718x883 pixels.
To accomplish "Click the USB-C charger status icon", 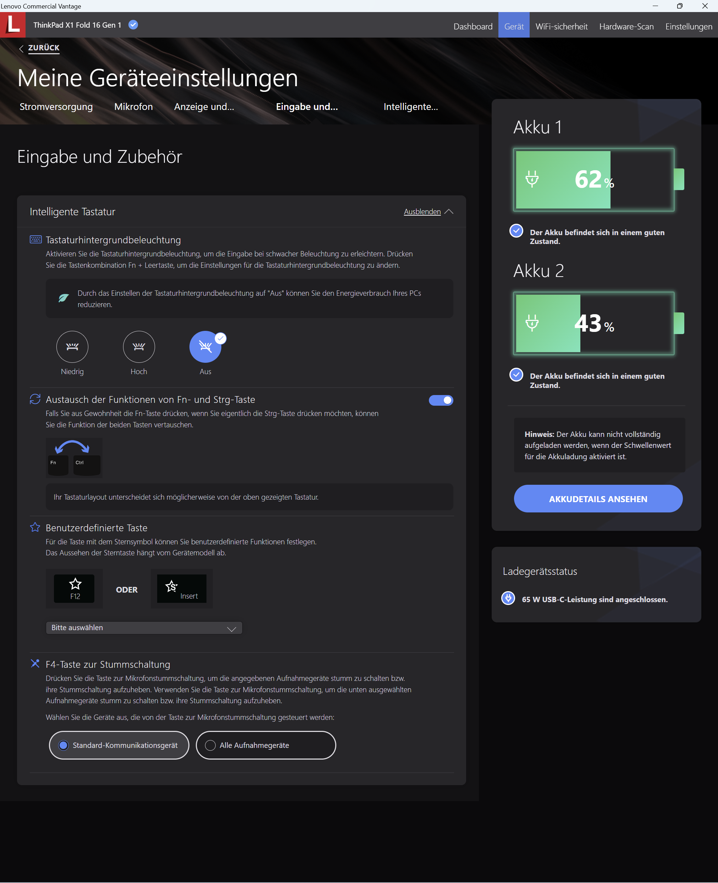I will [x=508, y=598].
